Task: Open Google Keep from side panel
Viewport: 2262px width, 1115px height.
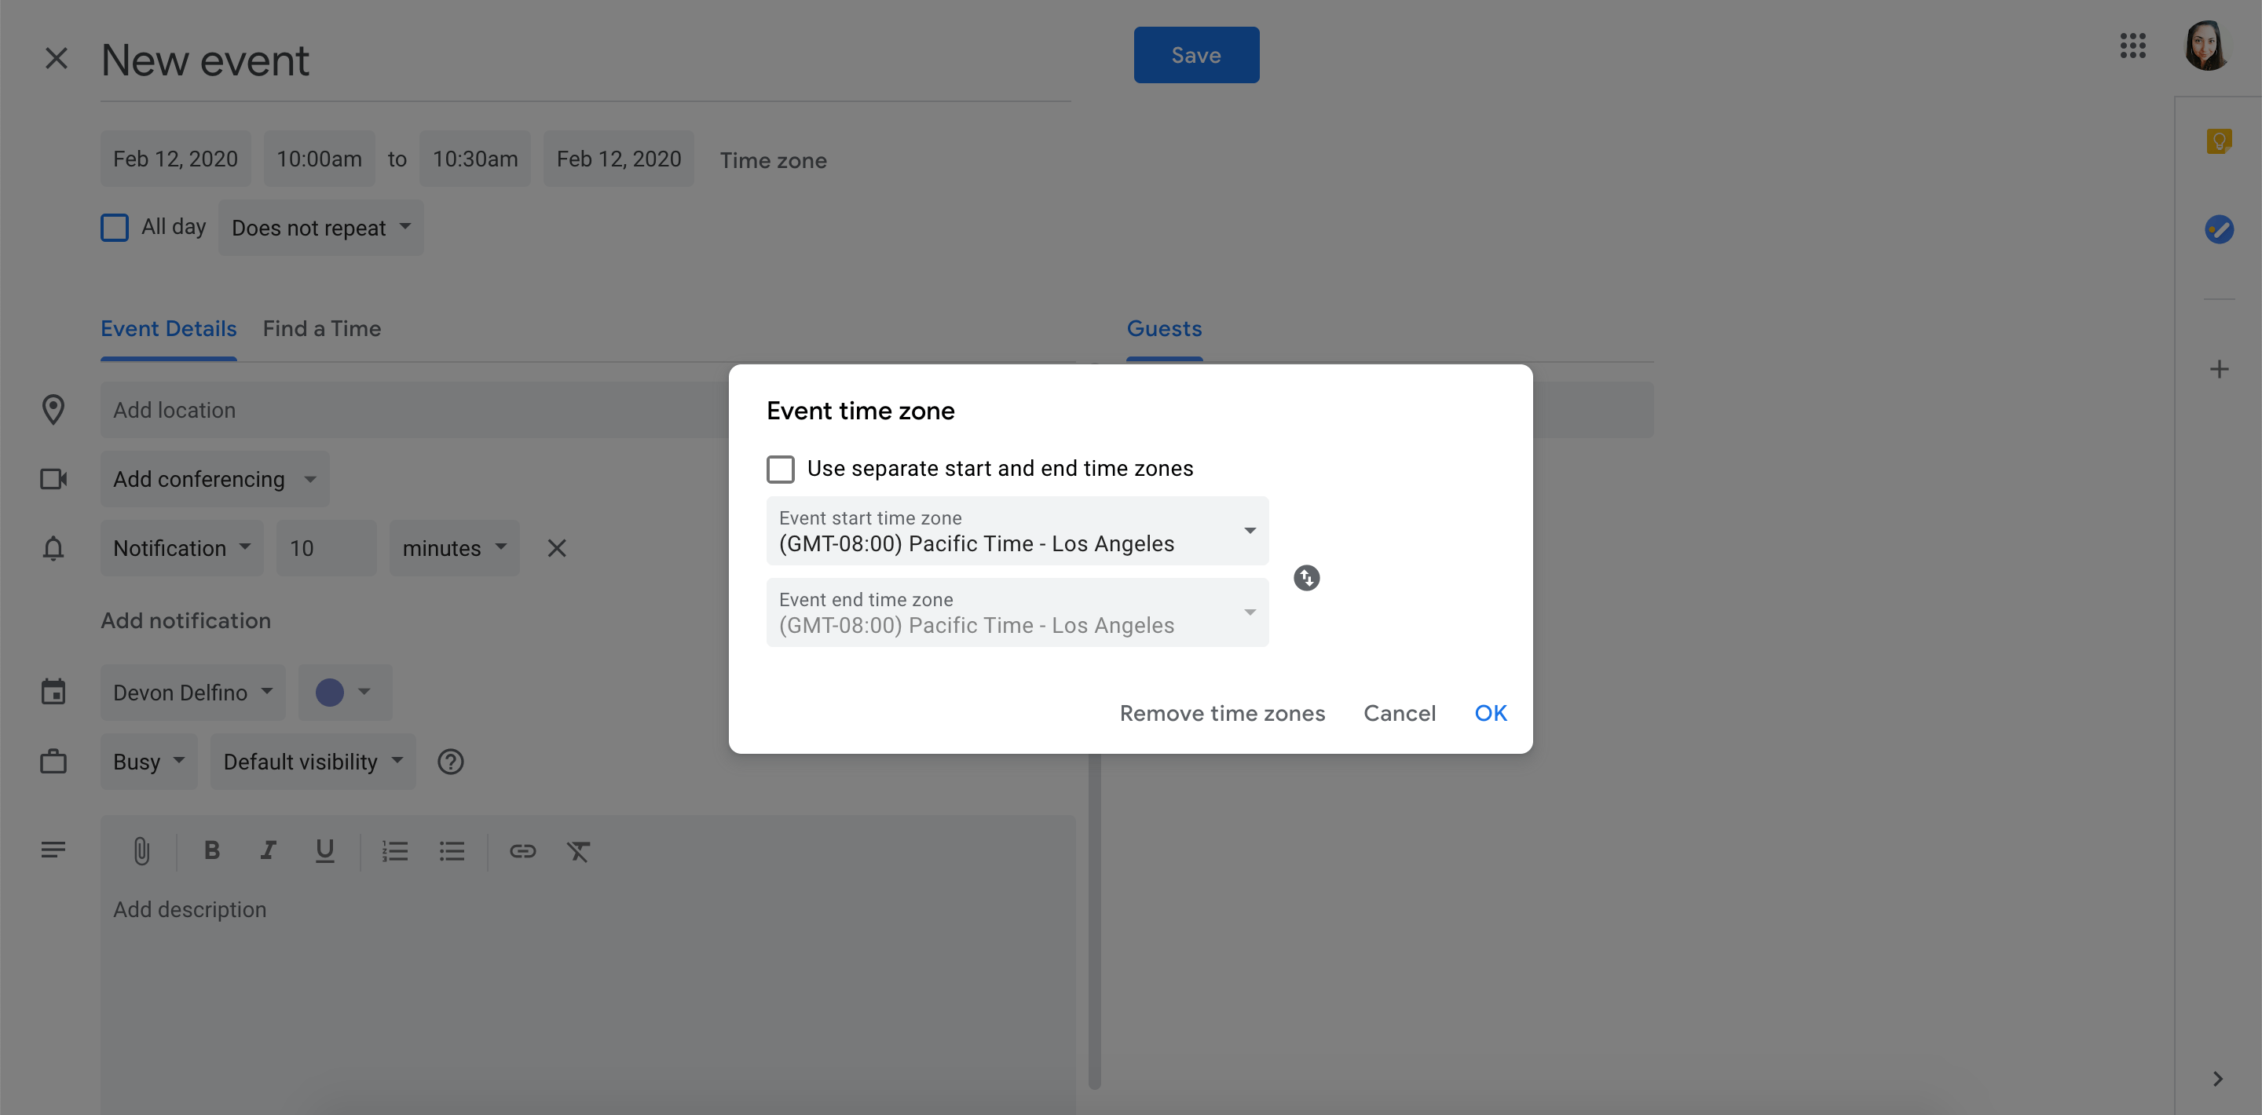Action: (2218, 141)
